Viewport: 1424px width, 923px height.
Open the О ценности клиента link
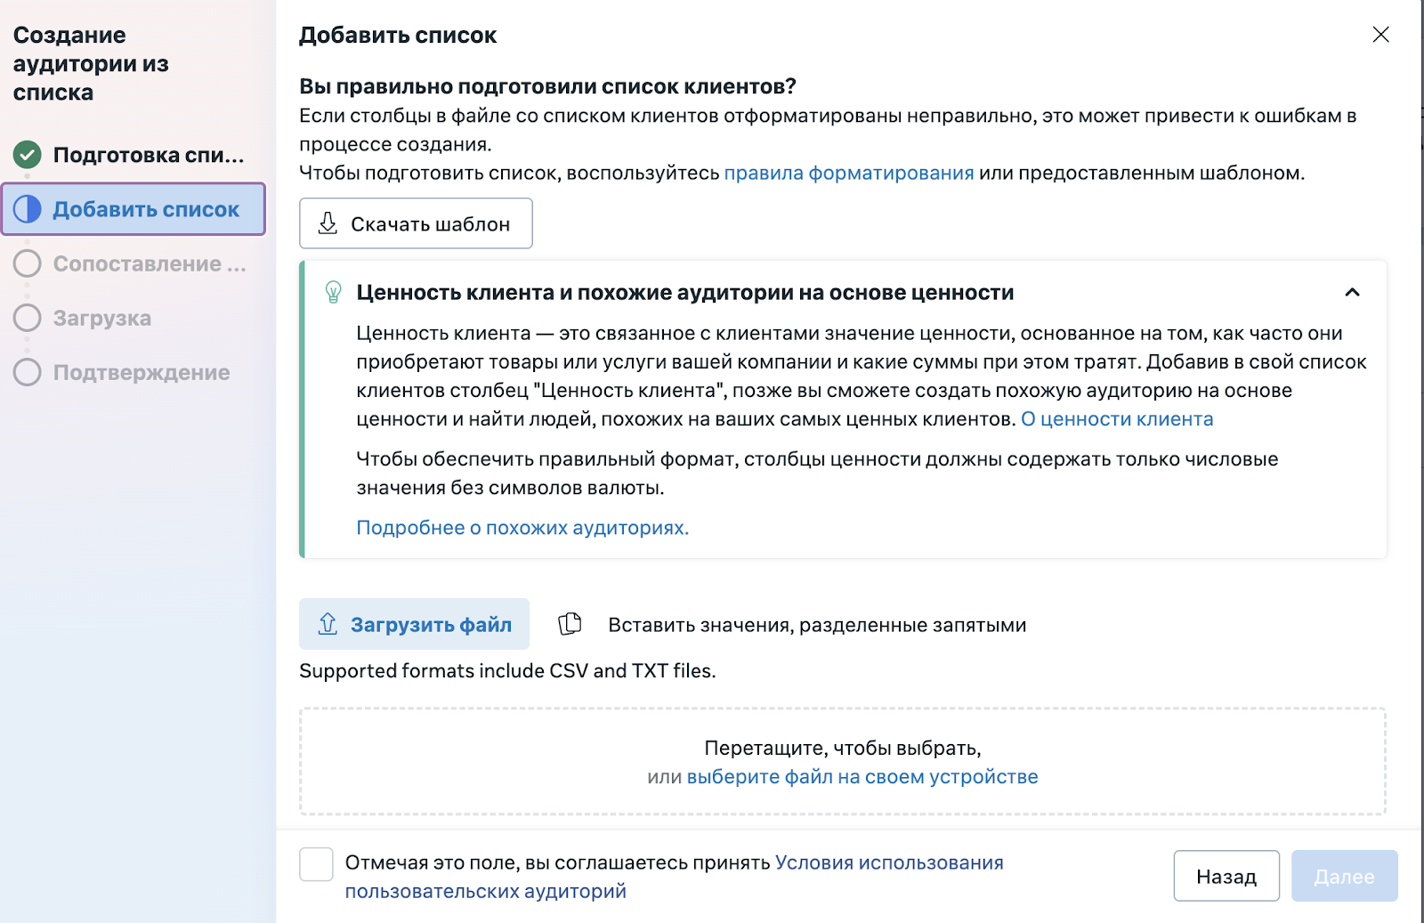click(1117, 419)
